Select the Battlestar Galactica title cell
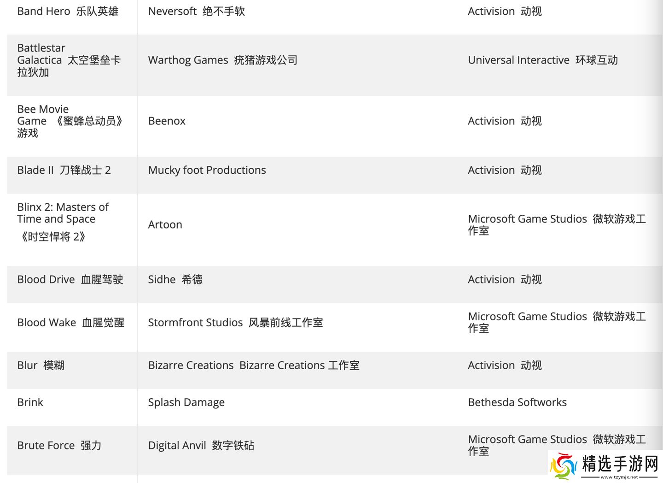Image resolution: width=663 pixels, height=483 pixels. (69, 60)
